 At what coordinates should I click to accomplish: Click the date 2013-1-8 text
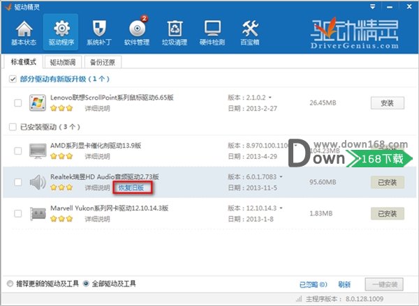pos(260,219)
